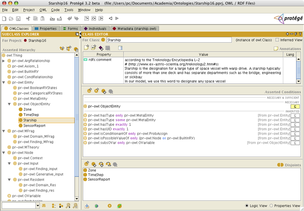Click the Annotations note icon
This screenshot has width=304, height=211.
point(276,49)
